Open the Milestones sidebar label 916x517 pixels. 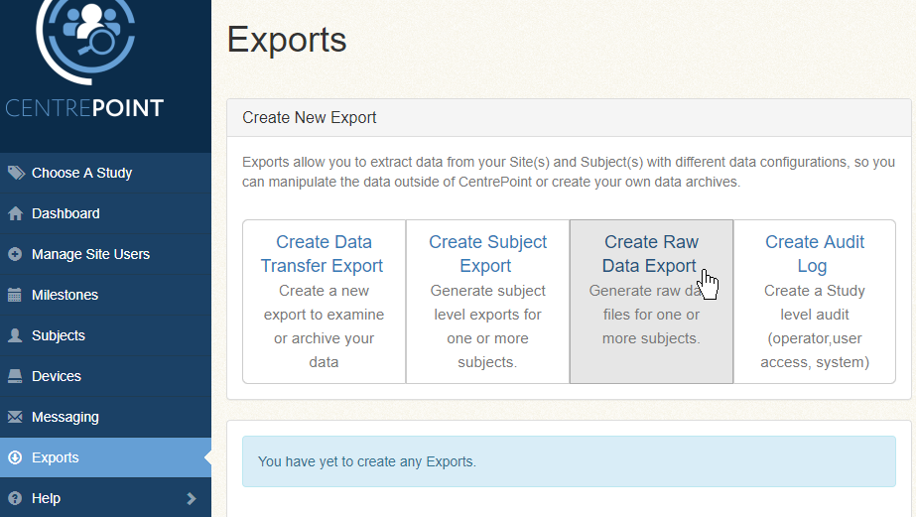point(65,295)
